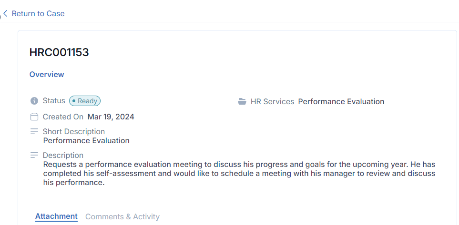Click the description paragraph text
Image resolution: width=459 pixels, height=225 pixels.
(x=239, y=174)
